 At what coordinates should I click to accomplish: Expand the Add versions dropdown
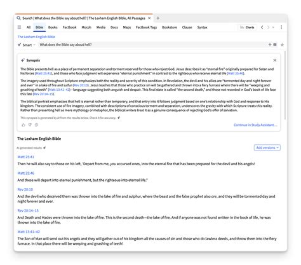pos(267,147)
